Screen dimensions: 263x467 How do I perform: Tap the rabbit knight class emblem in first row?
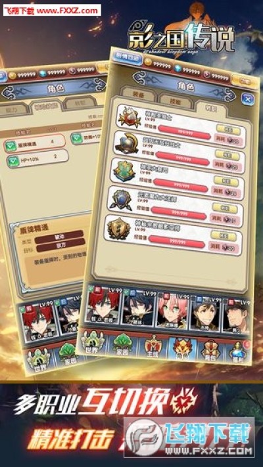pos(129,117)
